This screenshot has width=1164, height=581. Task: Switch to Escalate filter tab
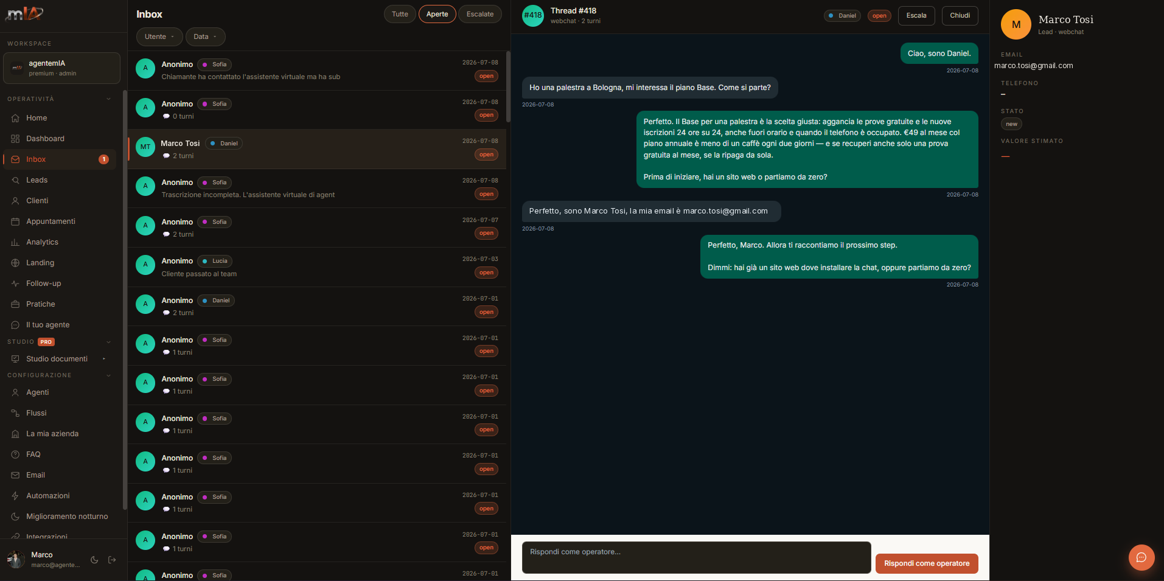480,14
